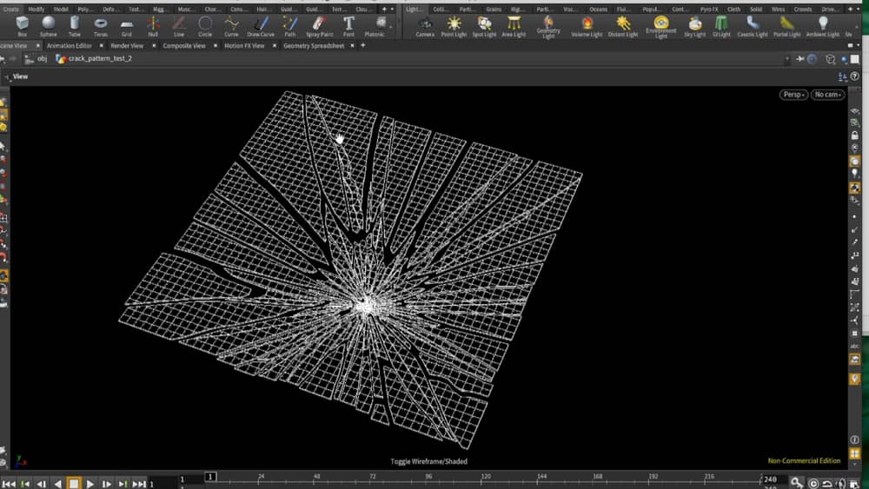Add an Area Light
869x489 pixels.
point(514,26)
